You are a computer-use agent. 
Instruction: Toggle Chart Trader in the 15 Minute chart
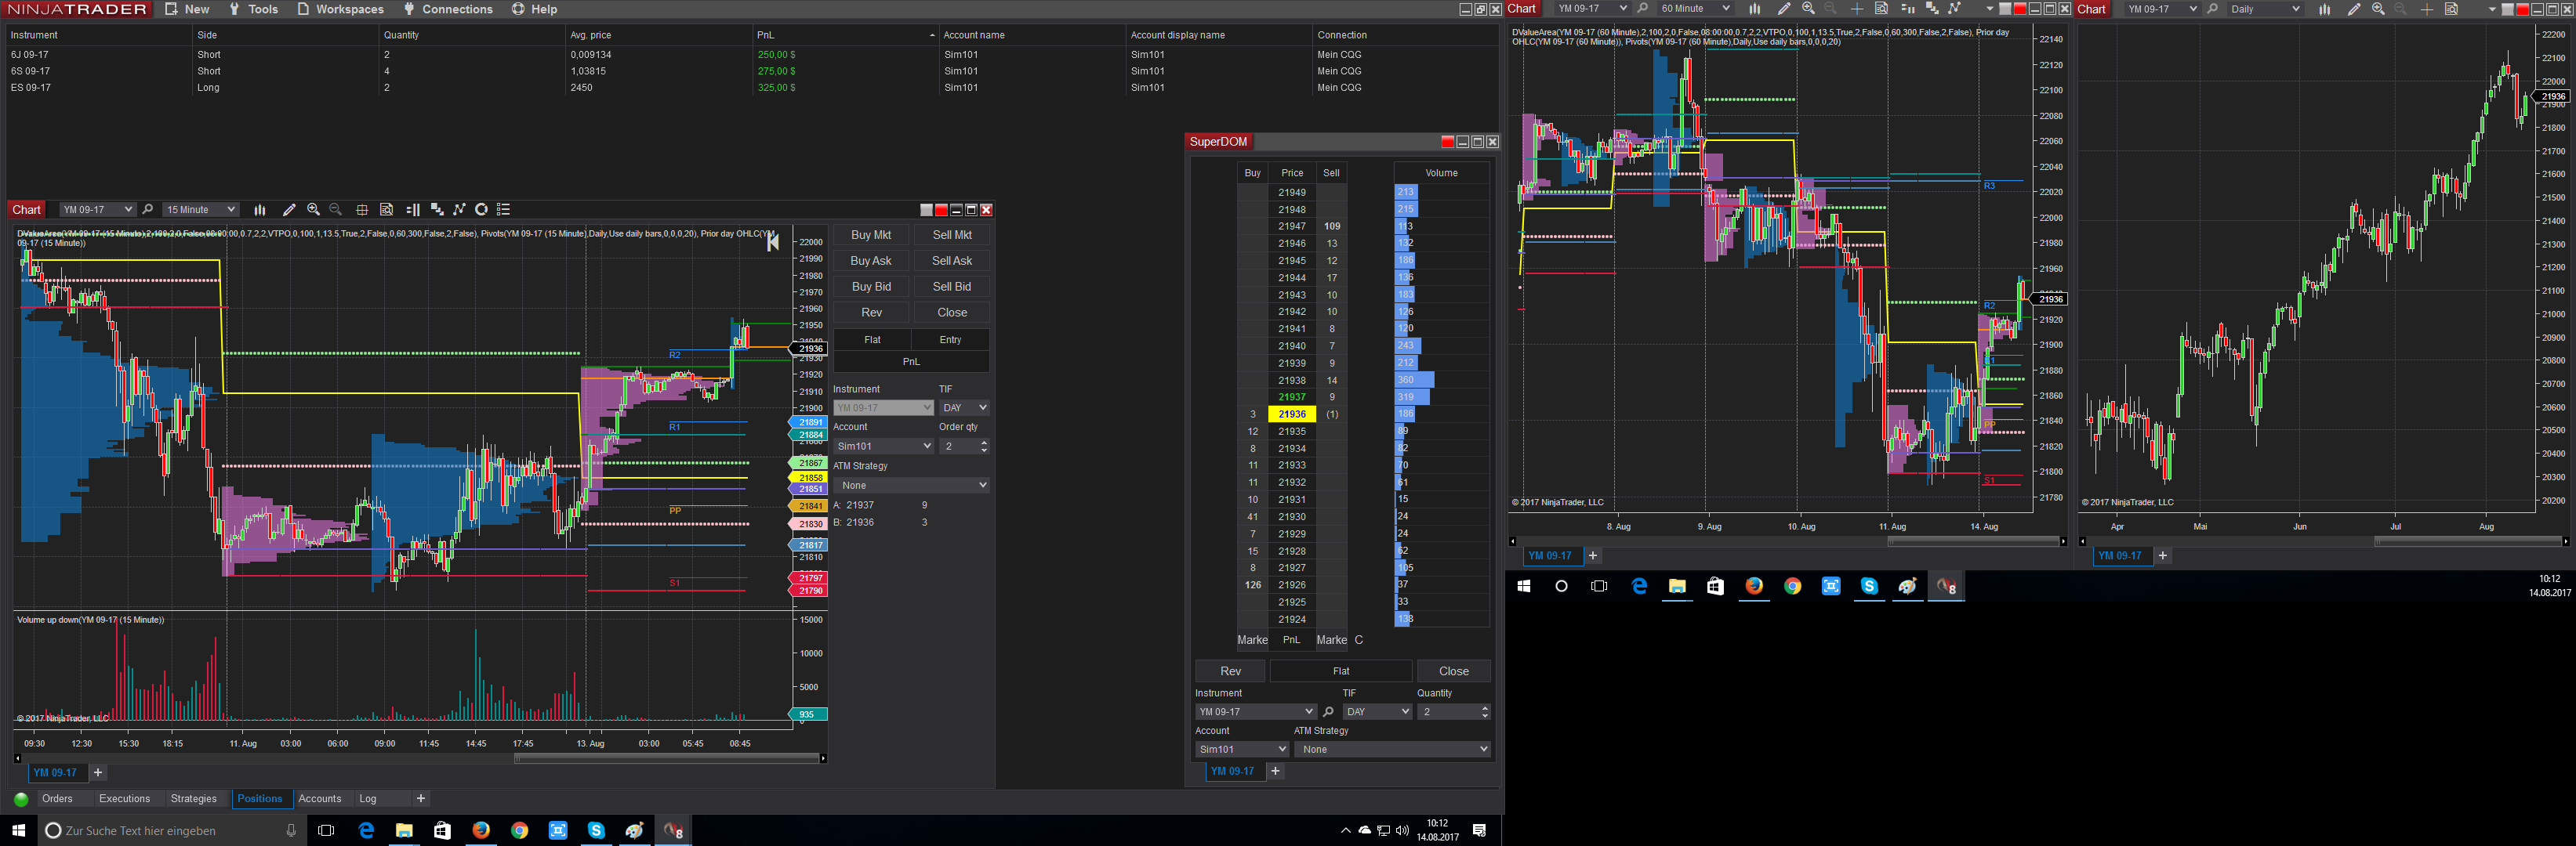pos(413,210)
